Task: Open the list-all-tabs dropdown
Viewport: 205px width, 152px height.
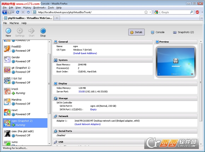Action: pos(202,18)
